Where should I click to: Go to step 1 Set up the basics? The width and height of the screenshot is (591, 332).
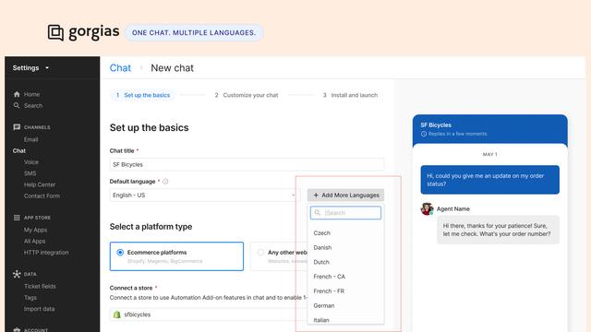tap(143, 95)
